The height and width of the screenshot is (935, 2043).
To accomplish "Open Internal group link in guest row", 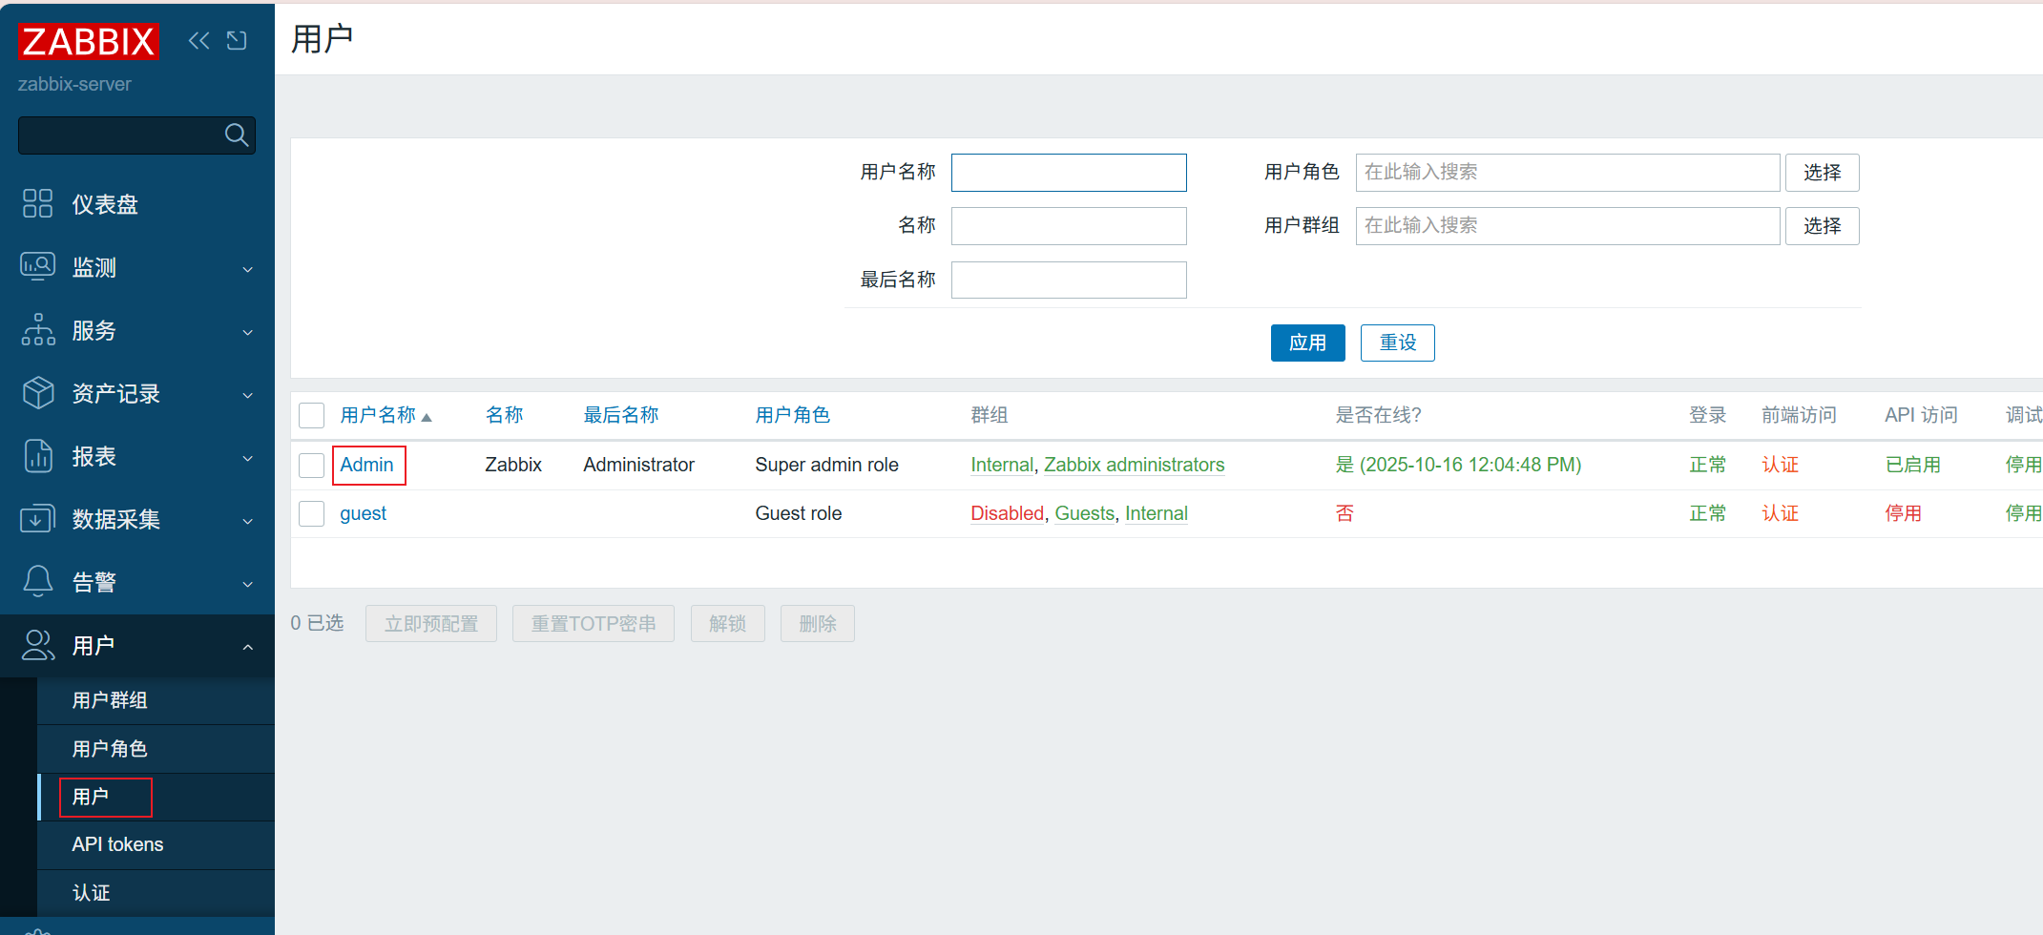I will pyautogui.click(x=1156, y=513).
